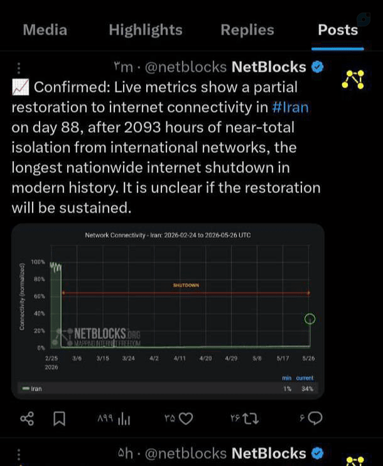
Task: Tap the verified badge beside NetBlocks name
Action: [x=317, y=67]
